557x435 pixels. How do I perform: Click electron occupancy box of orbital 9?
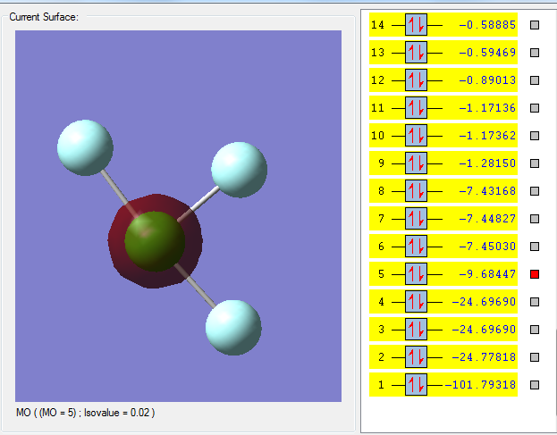(416, 163)
